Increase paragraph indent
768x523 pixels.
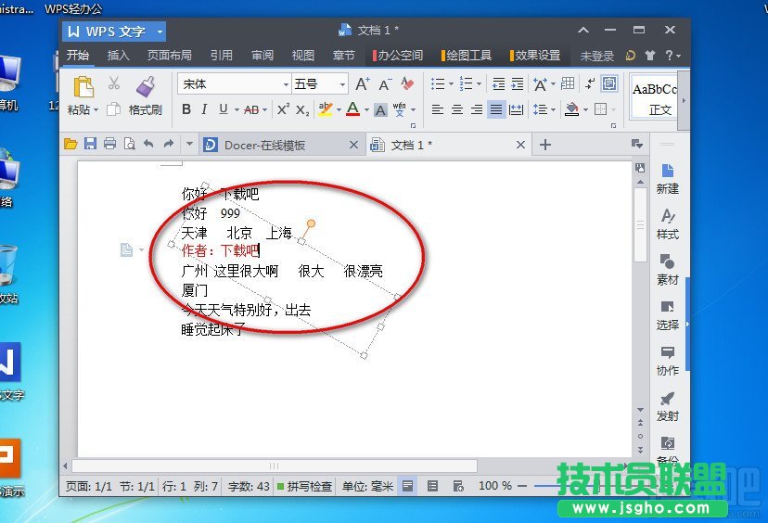tap(518, 84)
